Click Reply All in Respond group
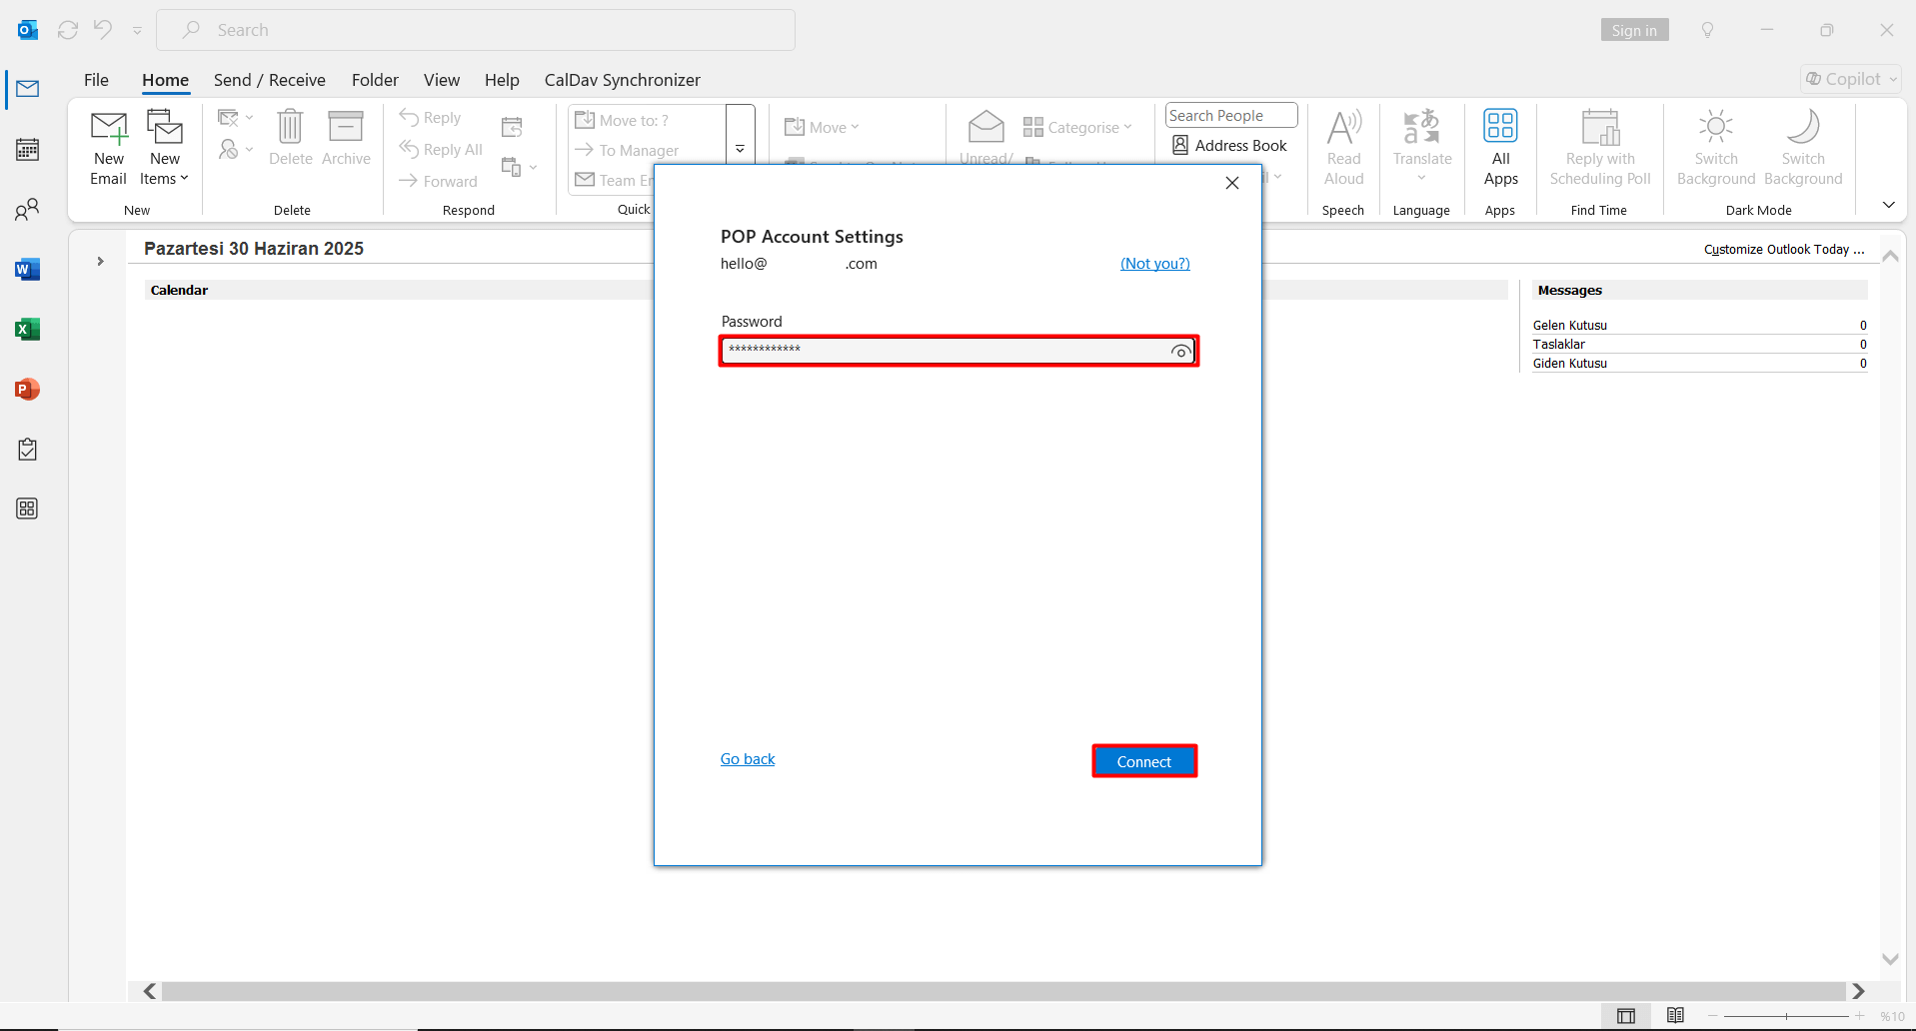 [441, 149]
